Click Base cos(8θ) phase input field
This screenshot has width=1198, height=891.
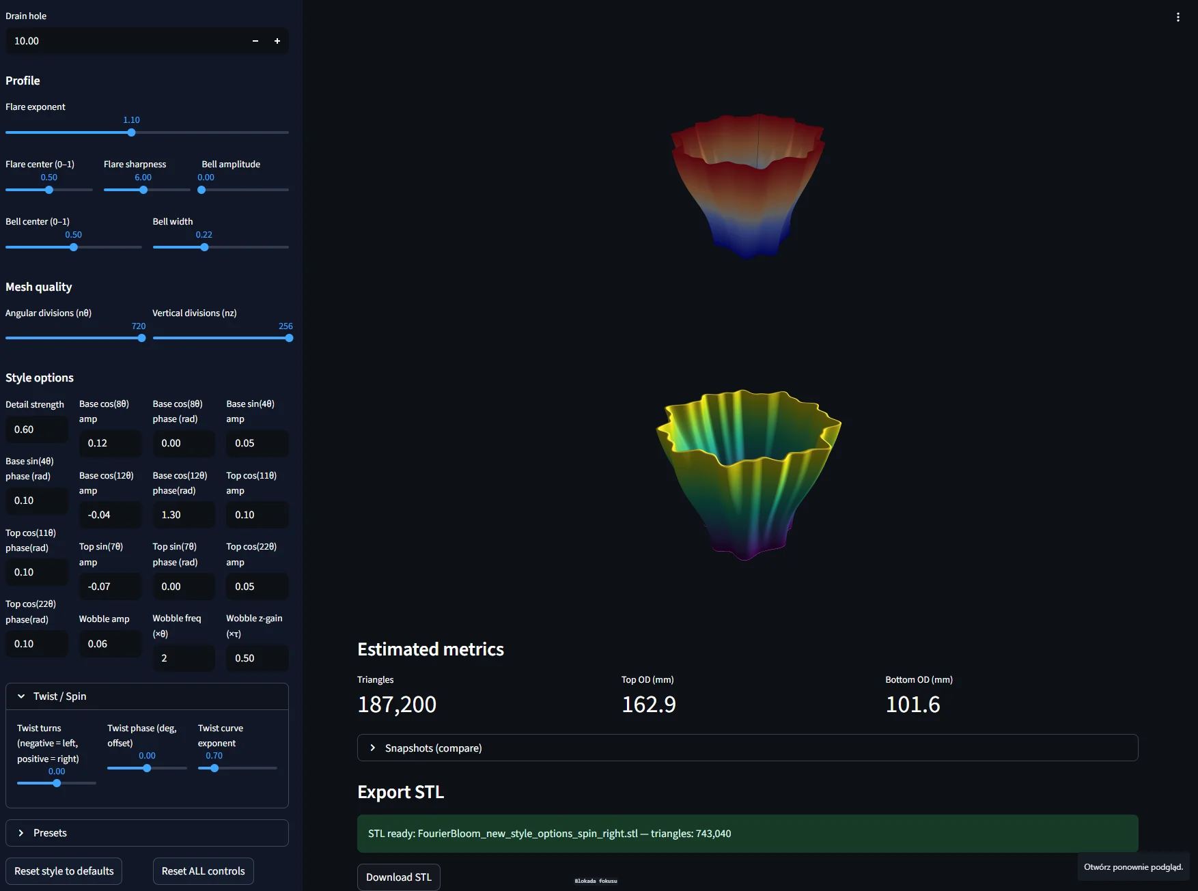(x=184, y=443)
